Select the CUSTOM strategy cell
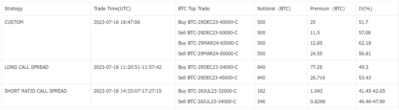This screenshot has height=110, width=399. pyautogui.click(x=14, y=22)
